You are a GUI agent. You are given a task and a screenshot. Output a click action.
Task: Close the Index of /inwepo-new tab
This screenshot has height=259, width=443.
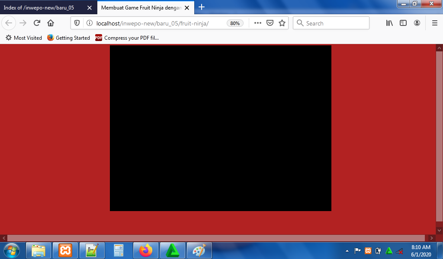[x=89, y=8]
